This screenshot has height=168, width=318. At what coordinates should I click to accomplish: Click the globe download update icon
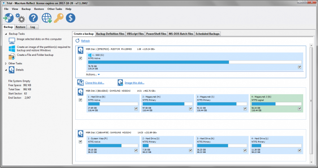click(47, 18)
